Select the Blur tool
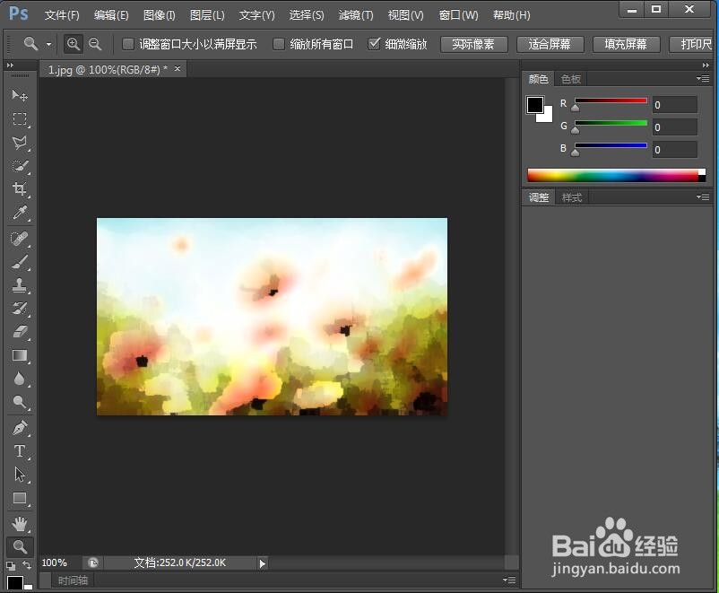The width and height of the screenshot is (719, 593). coord(19,379)
